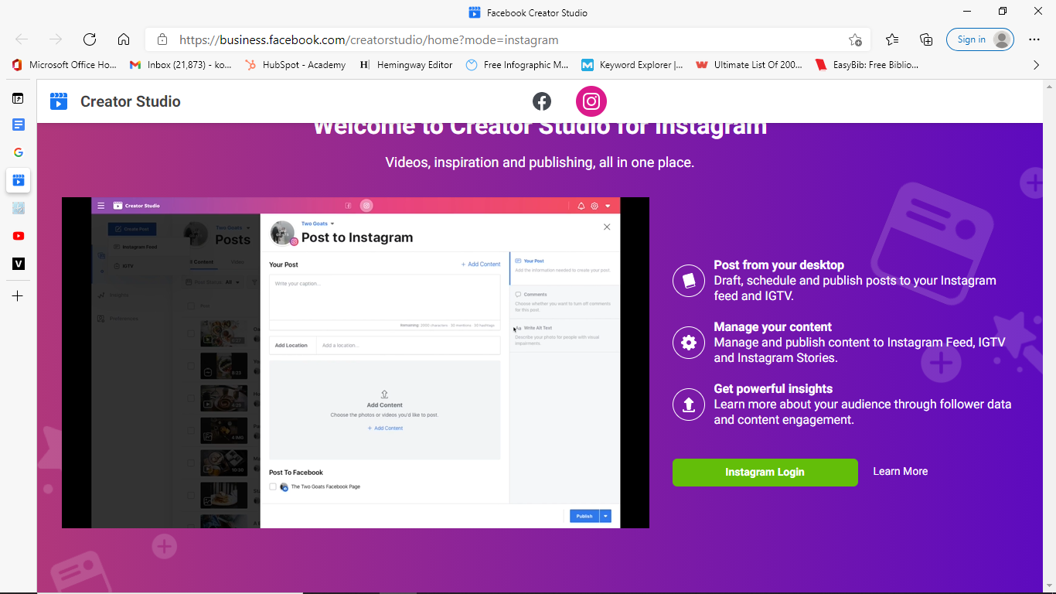
Task: Click the Manage your content heading
Action: (773, 326)
